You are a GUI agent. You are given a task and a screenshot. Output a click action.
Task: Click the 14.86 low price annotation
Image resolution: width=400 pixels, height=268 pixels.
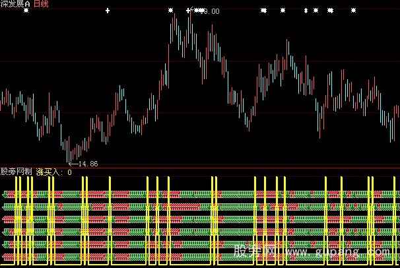tap(88, 163)
